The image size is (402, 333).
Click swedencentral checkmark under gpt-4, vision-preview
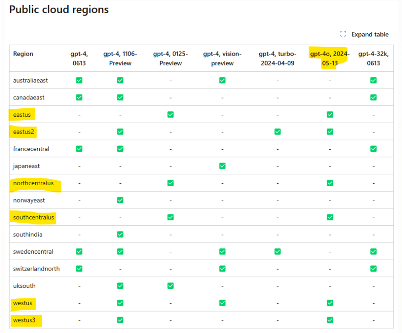[x=222, y=252]
